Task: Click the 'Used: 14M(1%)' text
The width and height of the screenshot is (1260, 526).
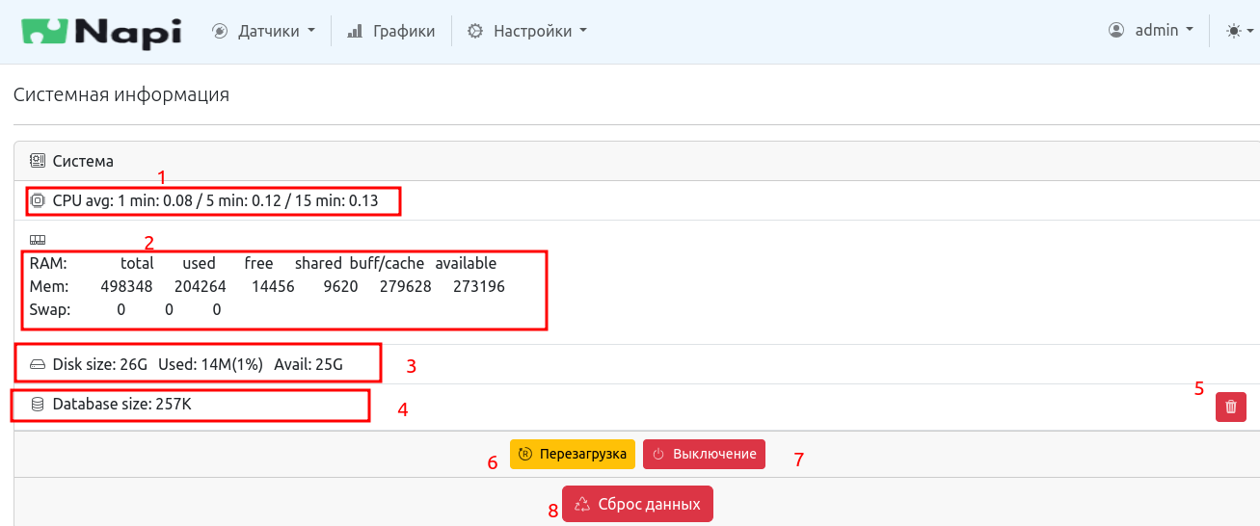Action: click(x=210, y=365)
